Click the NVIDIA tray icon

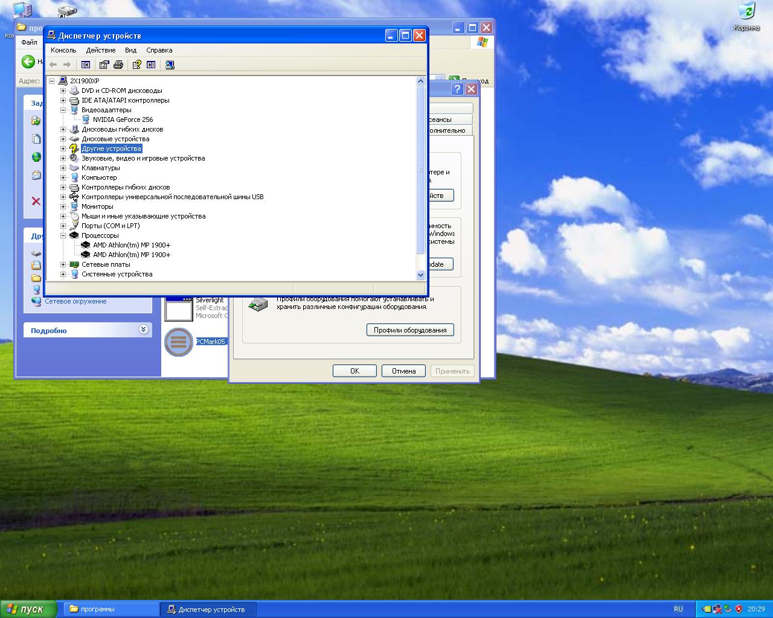[x=706, y=609]
